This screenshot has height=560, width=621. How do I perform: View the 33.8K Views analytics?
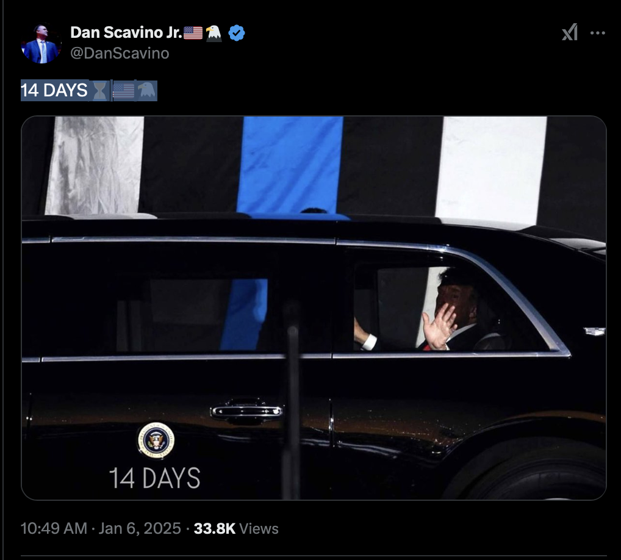point(236,528)
